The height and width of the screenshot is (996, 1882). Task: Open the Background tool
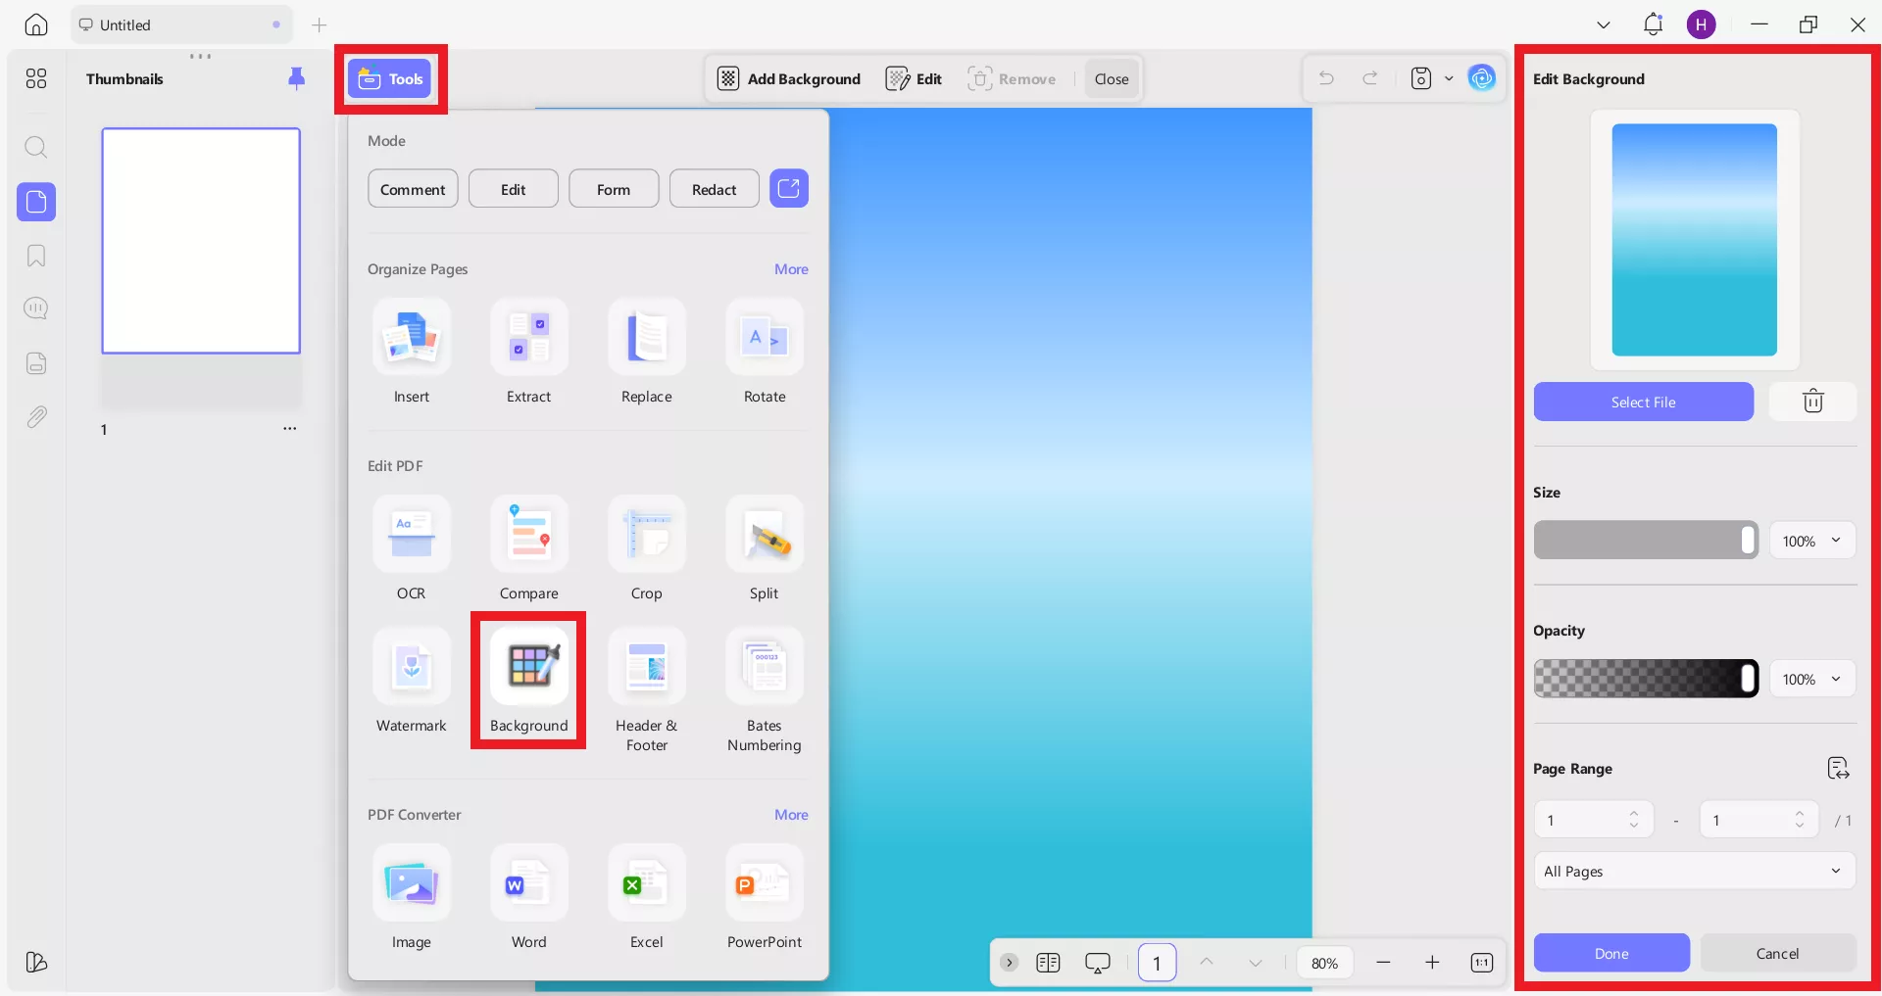pyautogui.click(x=529, y=681)
